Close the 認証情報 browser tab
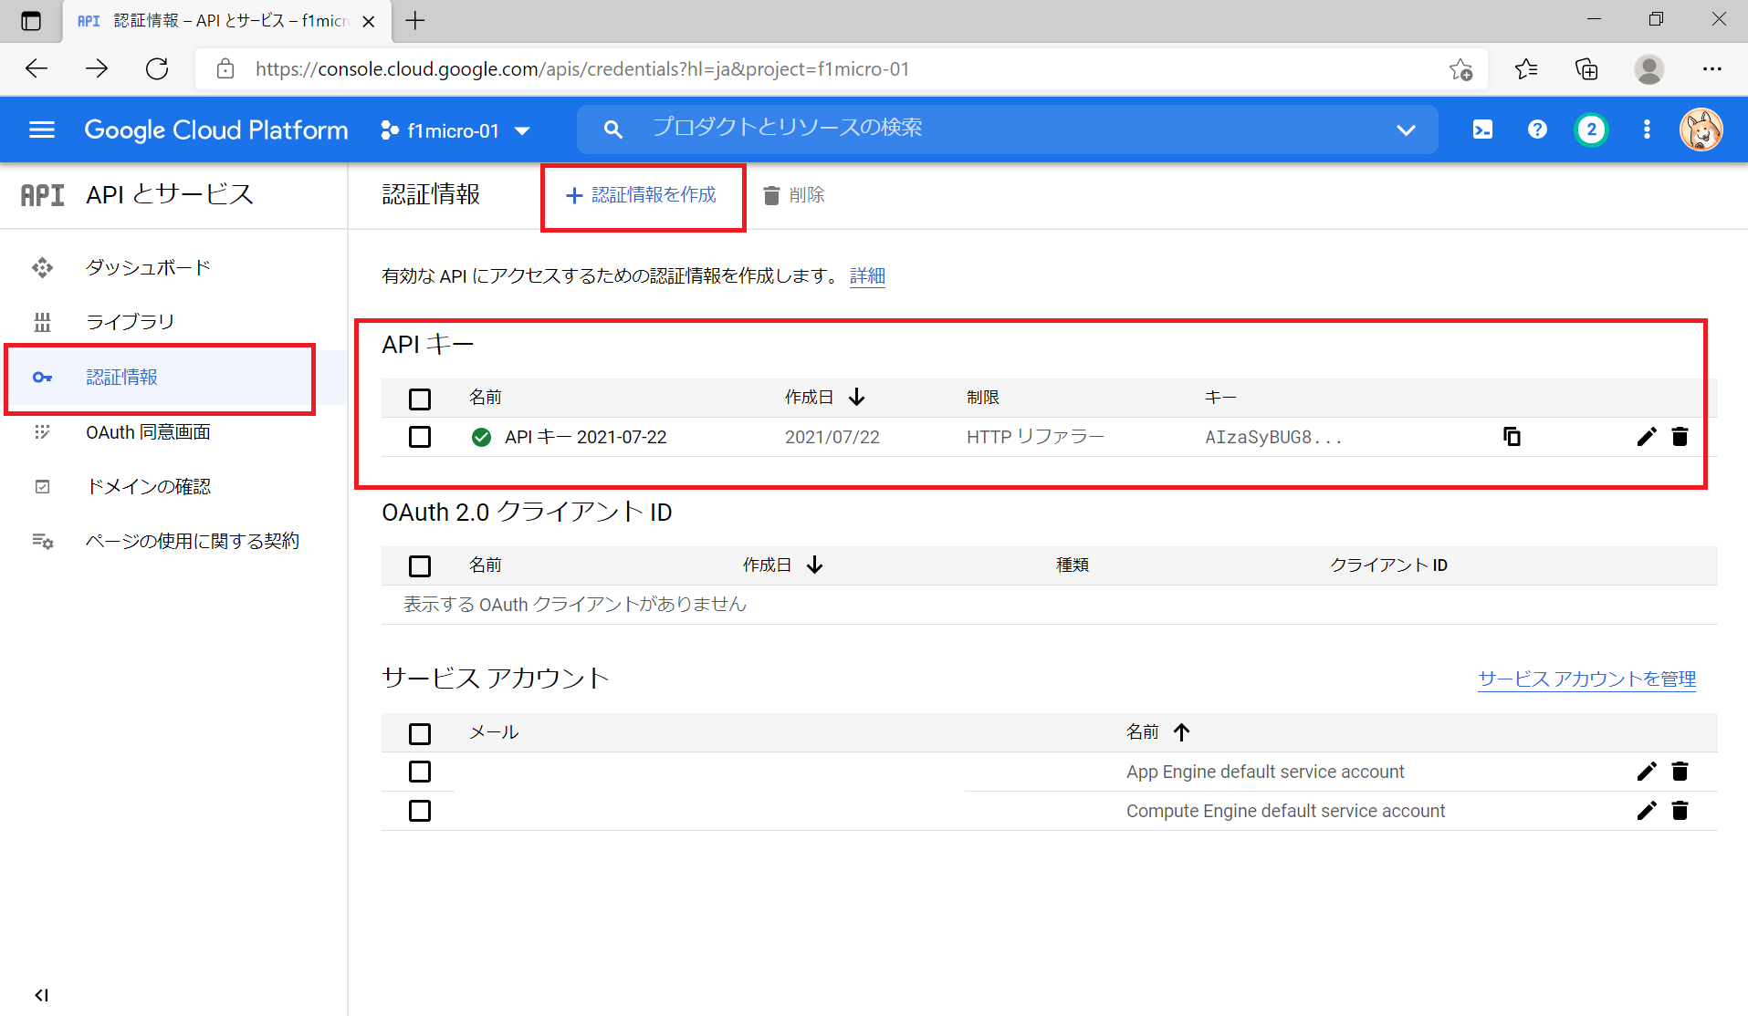Viewport: 1748px width, 1016px height. pos(369,21)
